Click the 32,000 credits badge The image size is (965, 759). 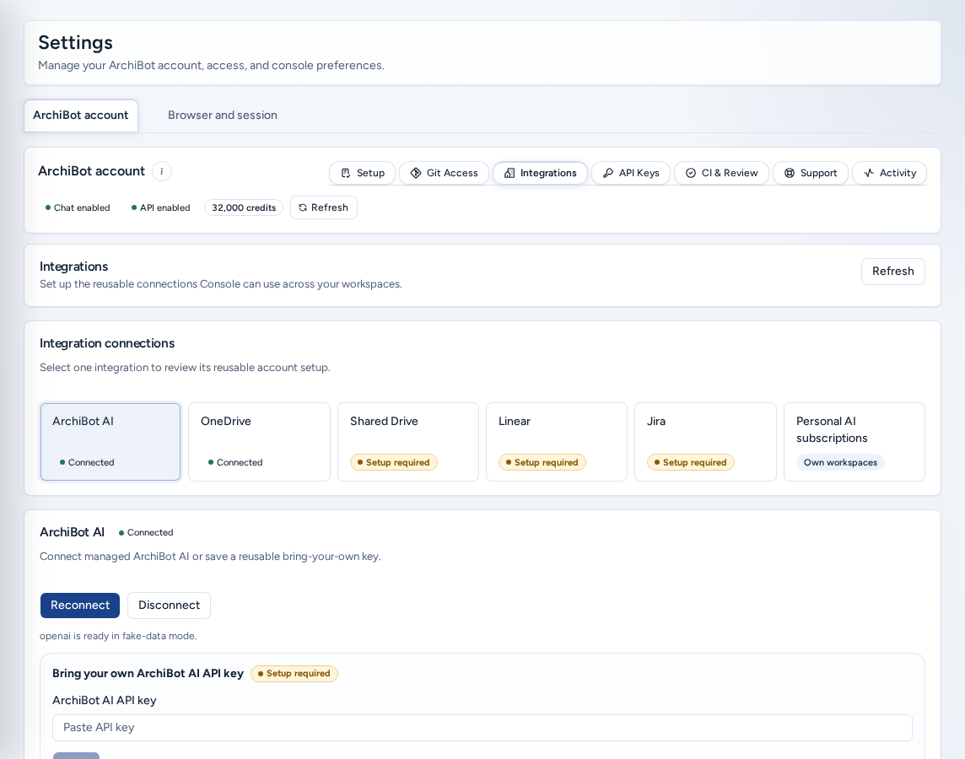click(244, 207)
